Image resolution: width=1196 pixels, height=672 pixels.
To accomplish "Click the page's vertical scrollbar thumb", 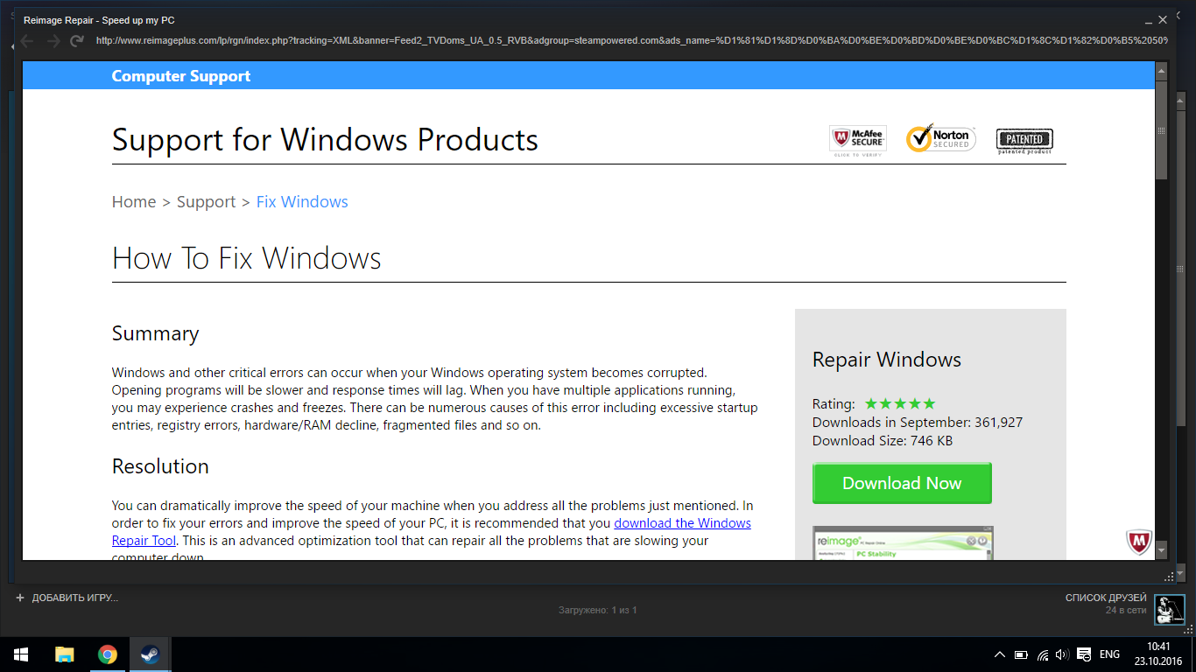I will click(1162, 129).
